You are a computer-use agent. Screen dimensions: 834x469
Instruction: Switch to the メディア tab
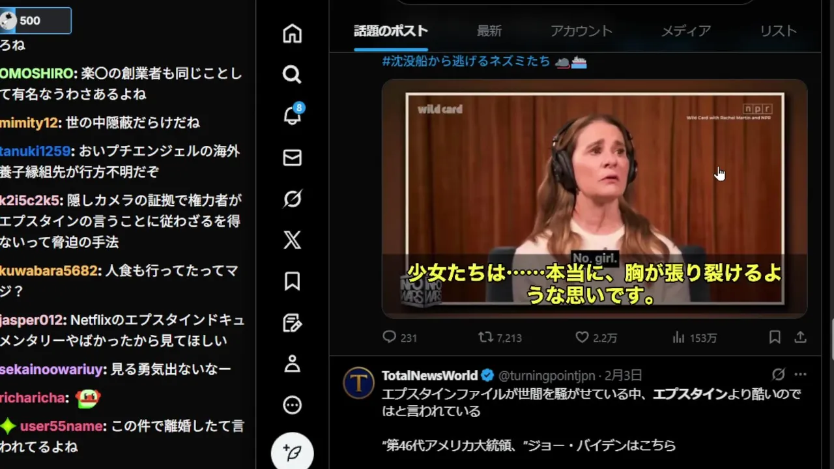686,31
